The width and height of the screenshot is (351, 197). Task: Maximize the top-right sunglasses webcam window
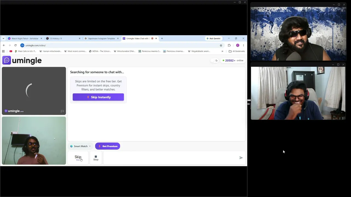pos(339,5)
